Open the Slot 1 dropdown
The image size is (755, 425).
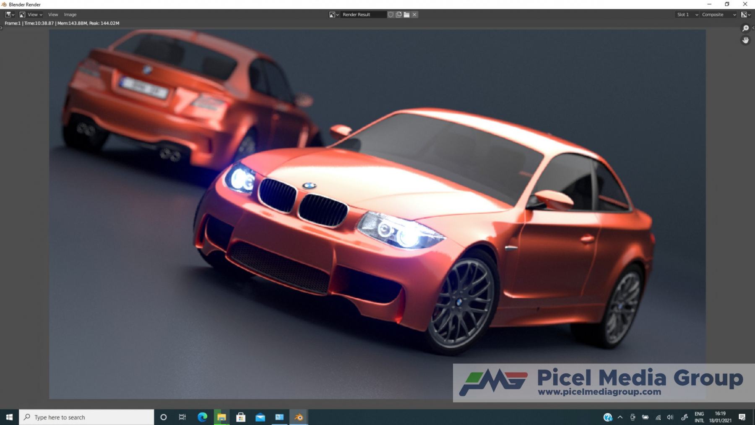pos(687,15)
